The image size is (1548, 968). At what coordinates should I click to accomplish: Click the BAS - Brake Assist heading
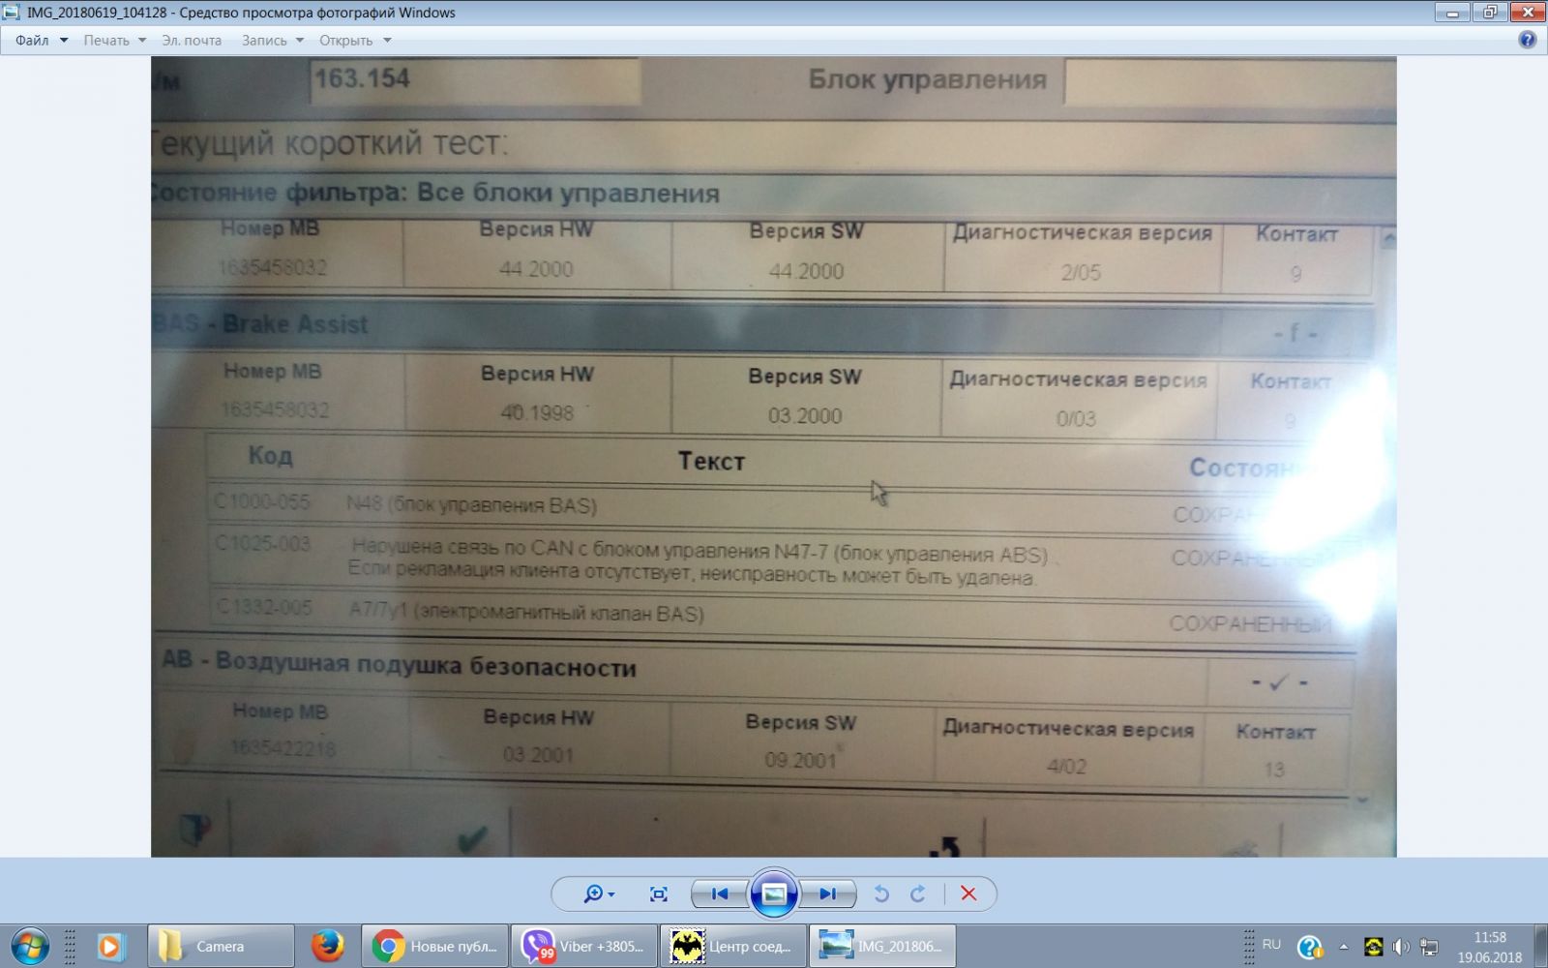[x=260, y=323]
